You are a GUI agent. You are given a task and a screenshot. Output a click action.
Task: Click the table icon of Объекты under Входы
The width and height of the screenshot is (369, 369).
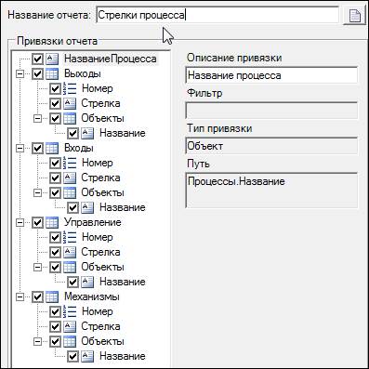[x=70, y=192]
